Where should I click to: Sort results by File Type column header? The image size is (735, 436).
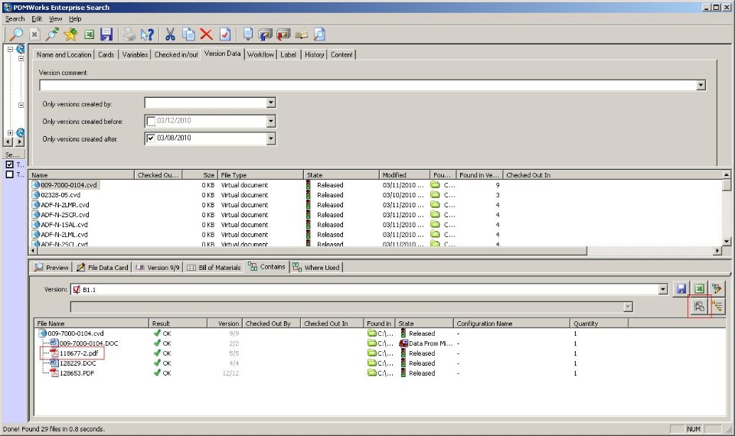(260, 174)
